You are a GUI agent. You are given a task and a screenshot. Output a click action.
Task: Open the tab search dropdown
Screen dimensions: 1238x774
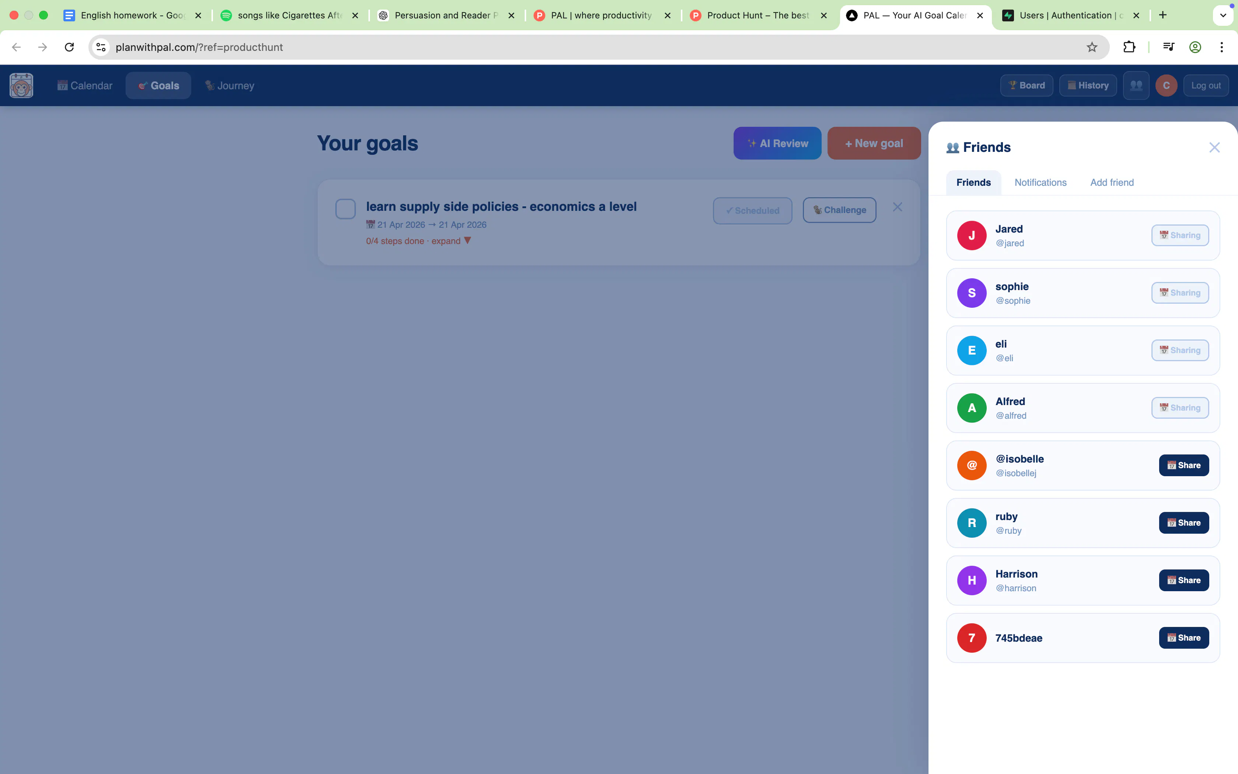coord(1223,15)
